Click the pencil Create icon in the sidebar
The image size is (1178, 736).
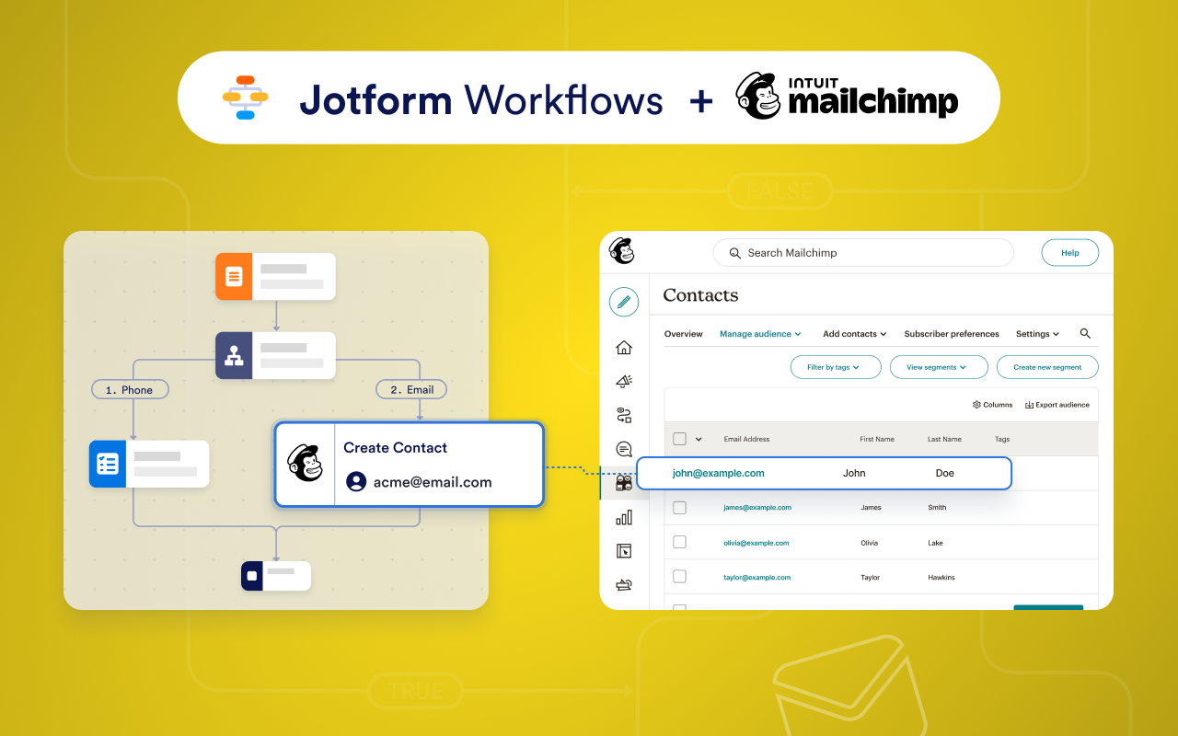pos(623,301)
